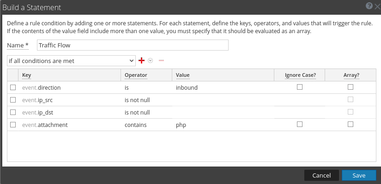Open the add statement options arrow
This screenshot has width=381, height=184.
(x=150, y=61)
